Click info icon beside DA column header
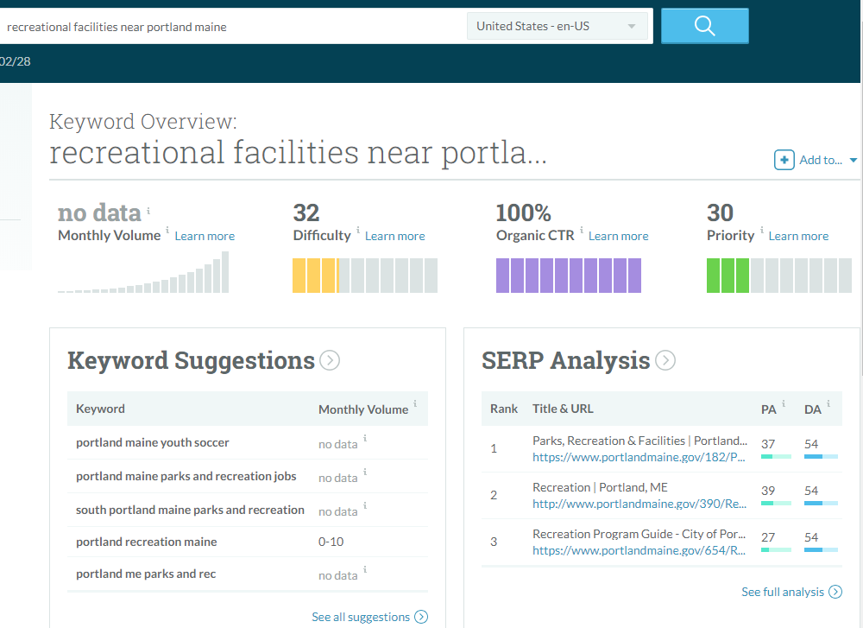Viewport: 863px width, 628px height. (x=828, y=403)
